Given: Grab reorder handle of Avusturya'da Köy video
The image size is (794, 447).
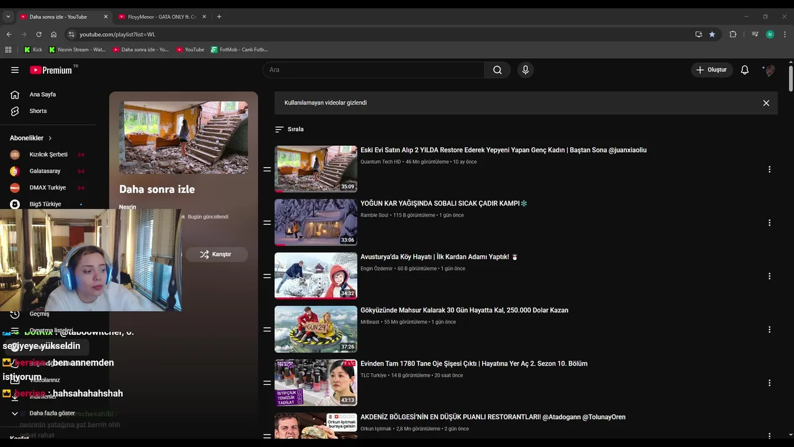Looking at the screenshot, I should coord(267,276).
